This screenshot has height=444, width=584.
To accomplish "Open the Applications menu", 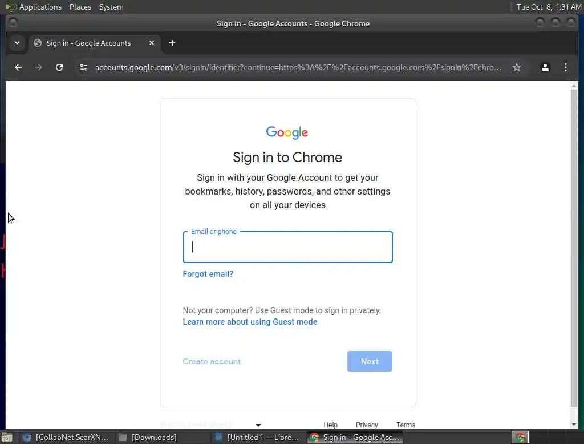I will point(40,7).
